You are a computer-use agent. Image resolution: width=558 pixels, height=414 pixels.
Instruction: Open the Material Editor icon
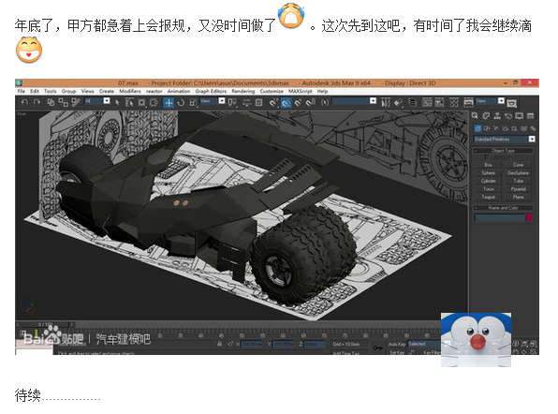454,102
